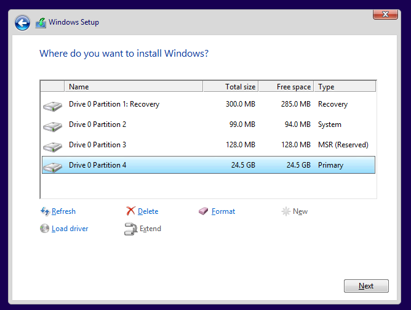Click the drive icon beside Partition 3

point(52,147)
